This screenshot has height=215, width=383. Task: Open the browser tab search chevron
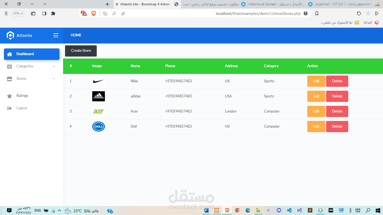pos(45,4)
